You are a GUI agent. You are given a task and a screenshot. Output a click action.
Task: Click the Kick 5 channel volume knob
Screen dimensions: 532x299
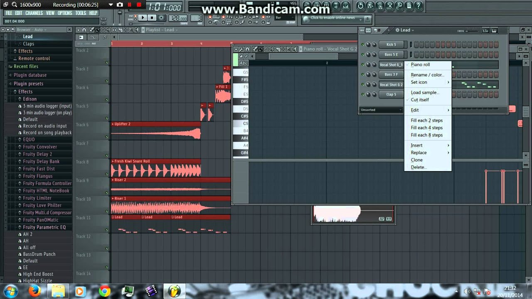click(x=374, y=44)
